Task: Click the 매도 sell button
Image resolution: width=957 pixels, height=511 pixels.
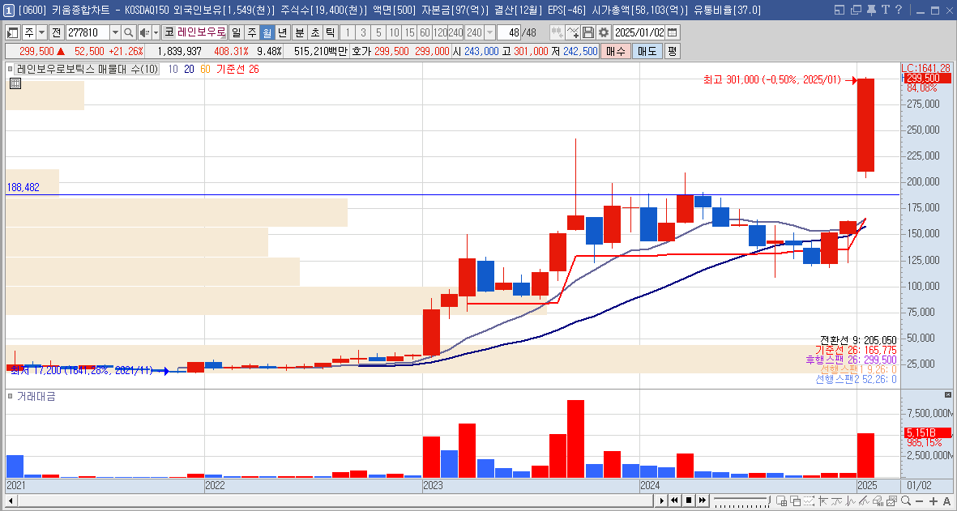Action: coord(647,51)
